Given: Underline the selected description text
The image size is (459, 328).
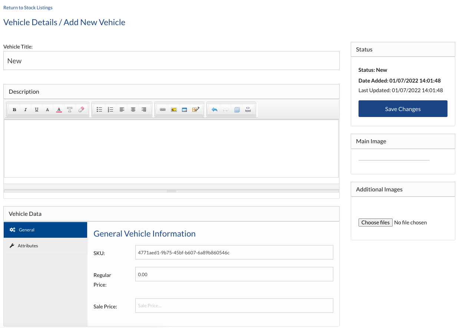Looking at the screenshot, I should point(36,110).
